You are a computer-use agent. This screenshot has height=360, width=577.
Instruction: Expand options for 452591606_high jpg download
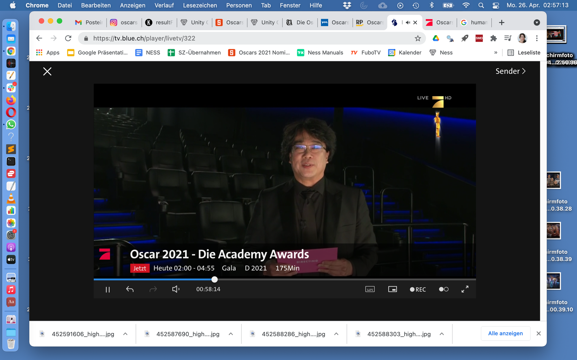(125, 334)
